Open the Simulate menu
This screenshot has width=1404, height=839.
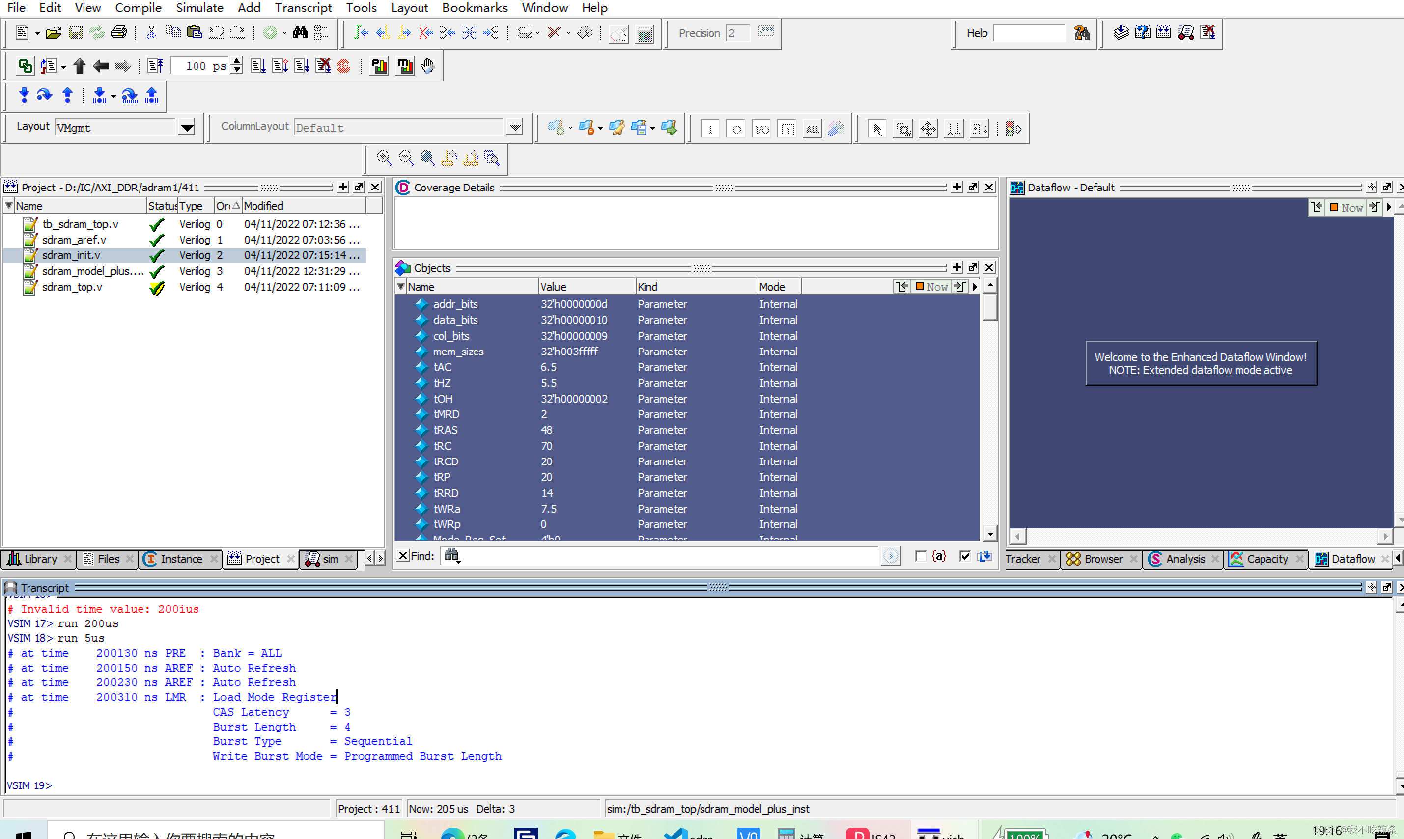point(199,7)
